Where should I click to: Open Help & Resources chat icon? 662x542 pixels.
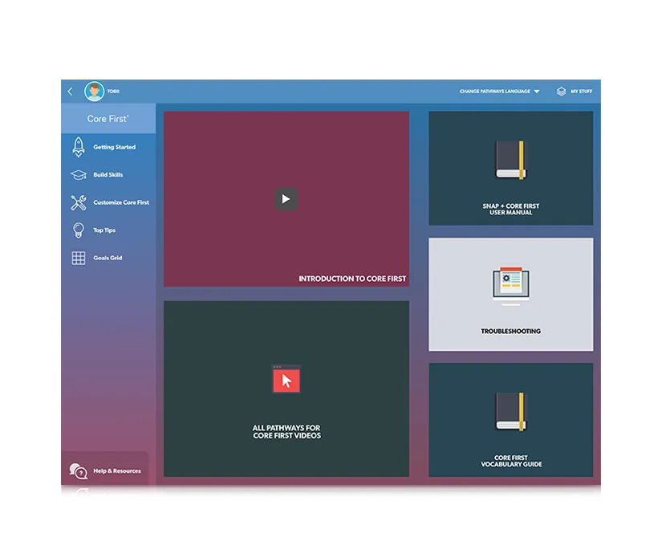(x=79, y=471)
